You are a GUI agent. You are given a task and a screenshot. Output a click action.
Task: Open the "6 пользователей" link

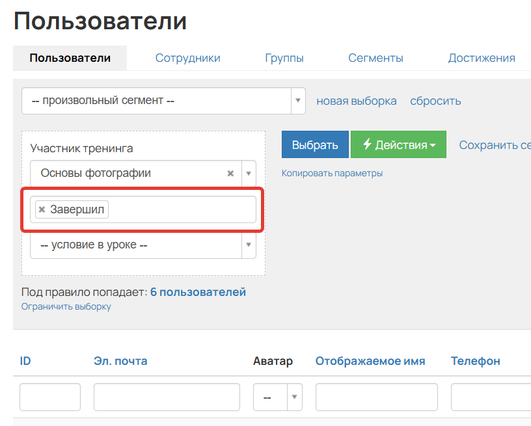[198, 291]
